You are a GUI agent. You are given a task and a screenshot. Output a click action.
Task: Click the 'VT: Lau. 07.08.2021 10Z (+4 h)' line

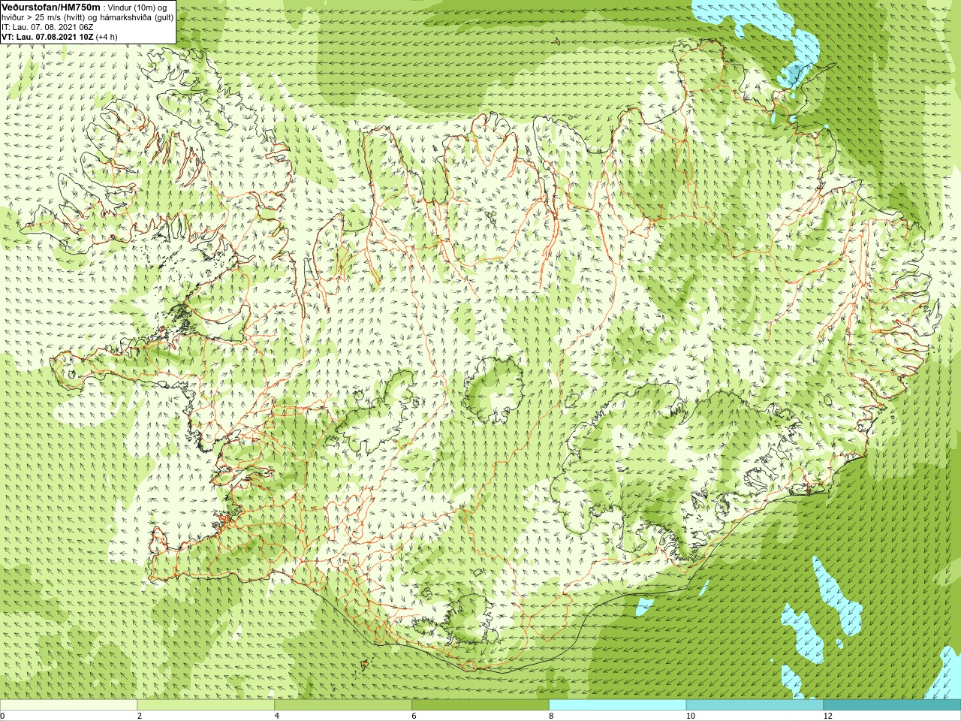59,37
